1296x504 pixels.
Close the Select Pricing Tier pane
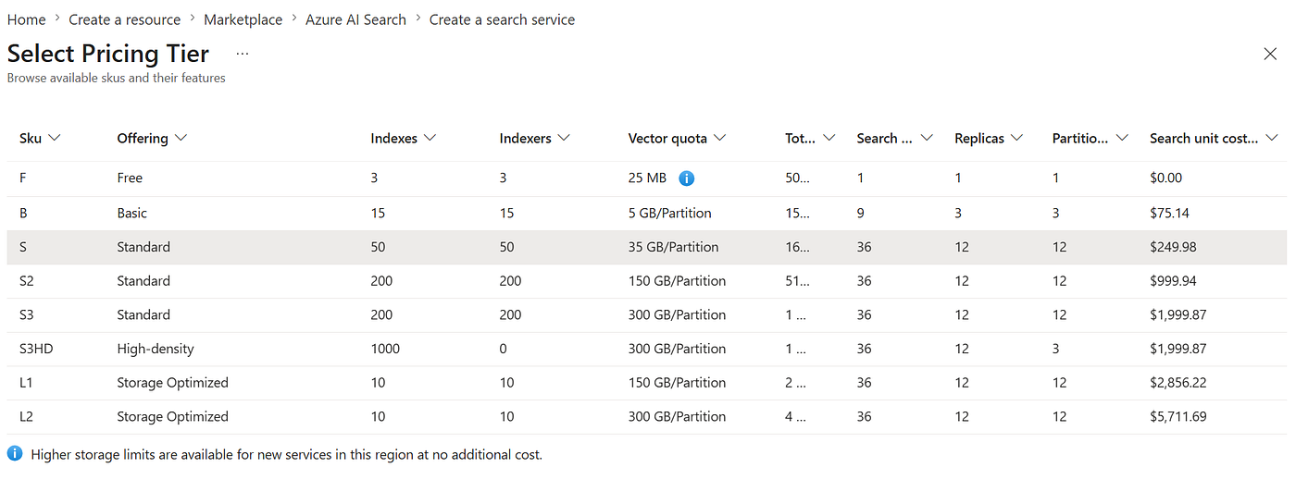tap(1270, 54)
